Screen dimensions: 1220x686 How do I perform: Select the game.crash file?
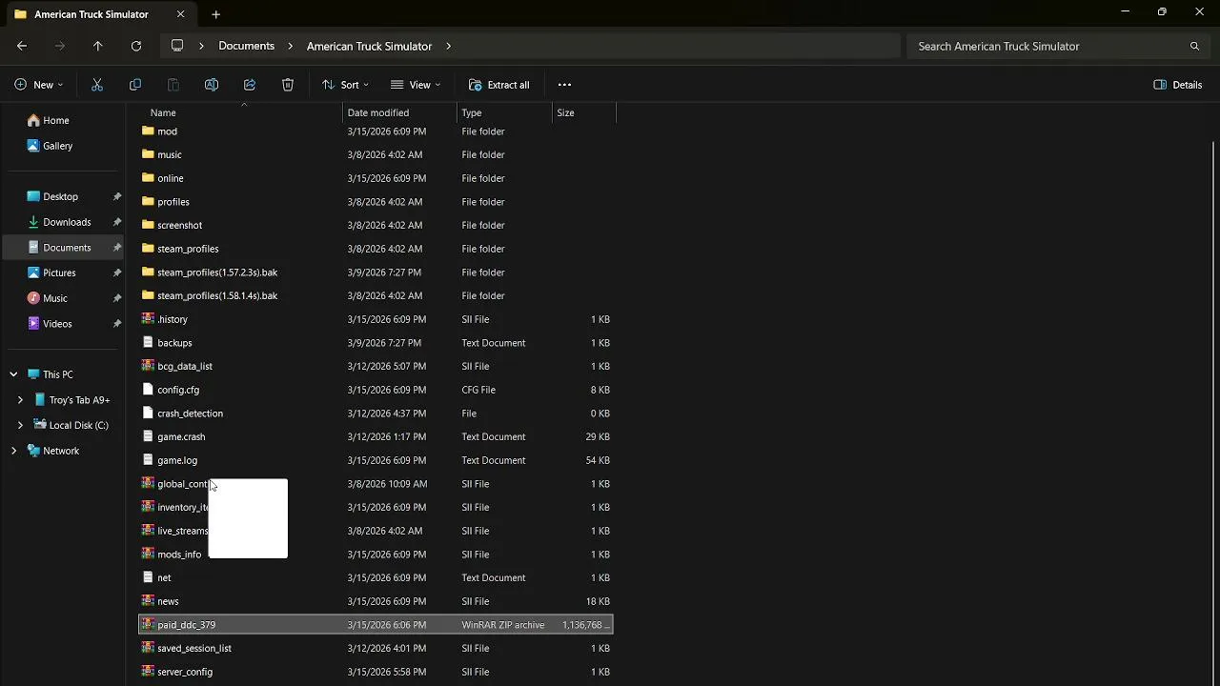376,436
